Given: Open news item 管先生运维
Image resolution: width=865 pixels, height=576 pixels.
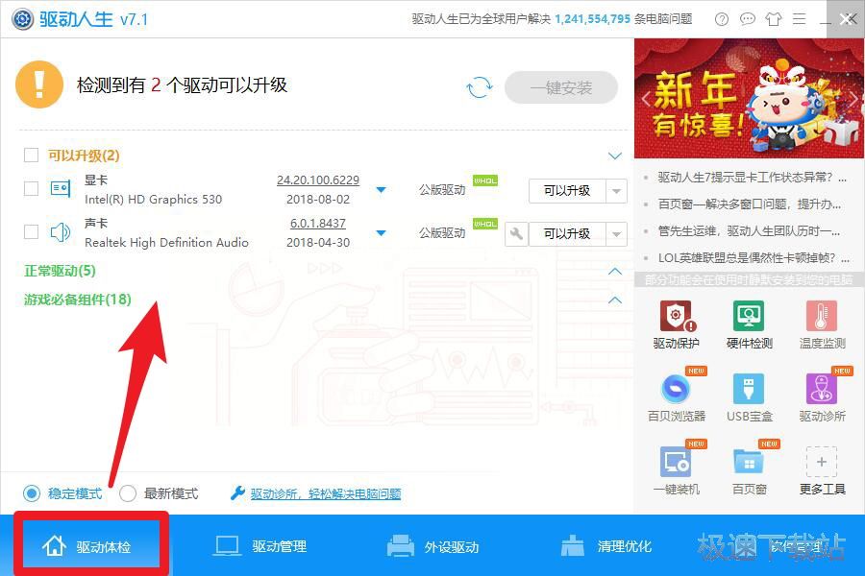Looking at the screenshot, I should click(x=749, y=231).
